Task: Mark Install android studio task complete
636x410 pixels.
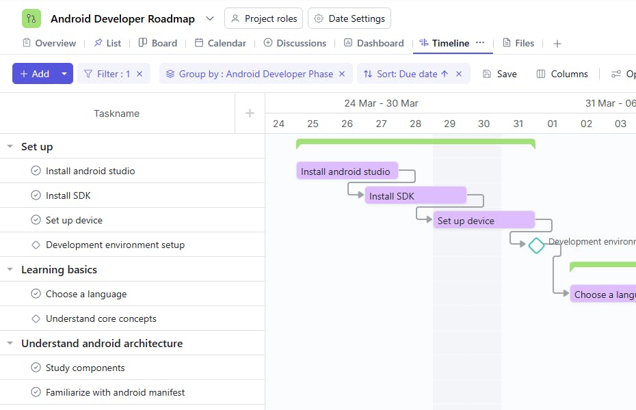Action: pyautogui.click(x=36, y=171)
